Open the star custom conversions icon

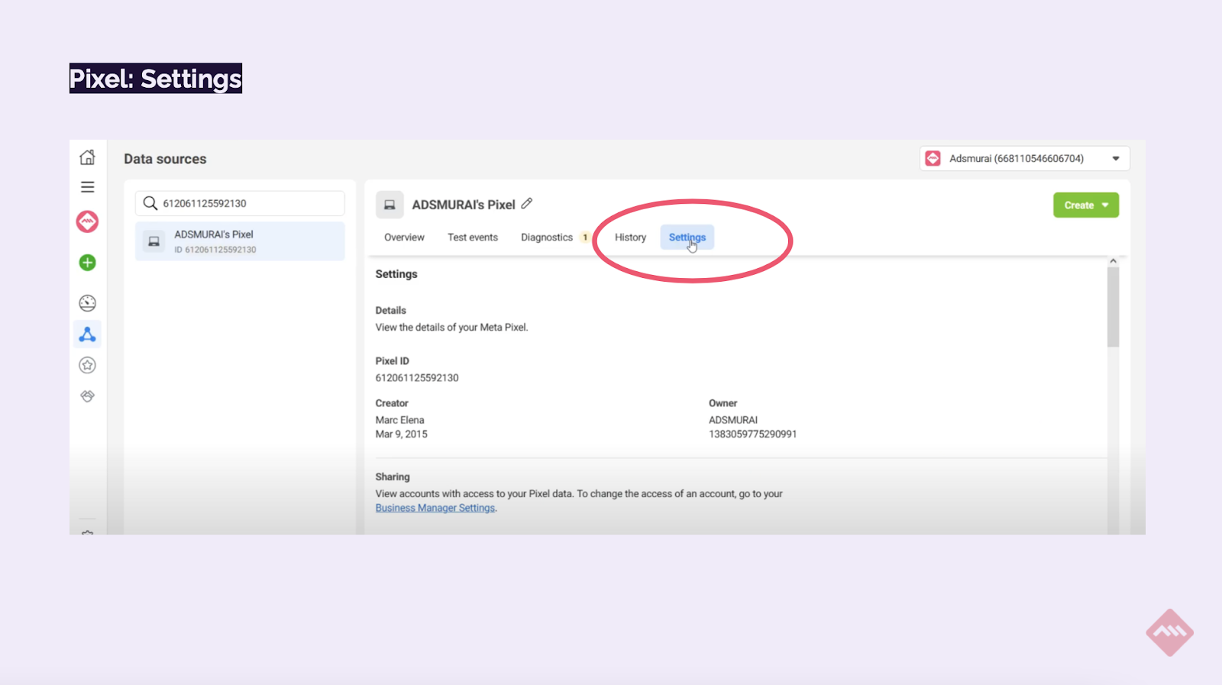[x=88, y=365]
